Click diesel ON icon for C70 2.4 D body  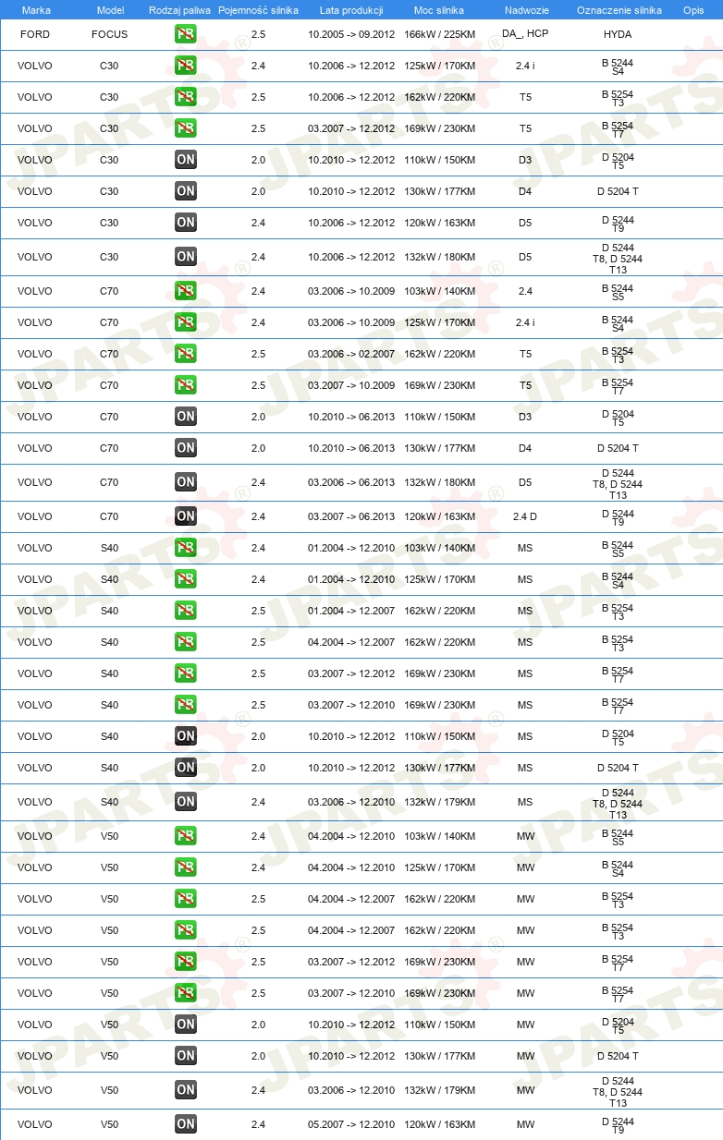pos(186,516)
